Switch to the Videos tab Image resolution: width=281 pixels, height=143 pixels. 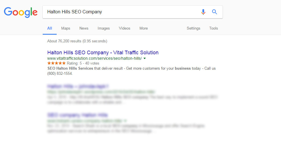point(124,28)
